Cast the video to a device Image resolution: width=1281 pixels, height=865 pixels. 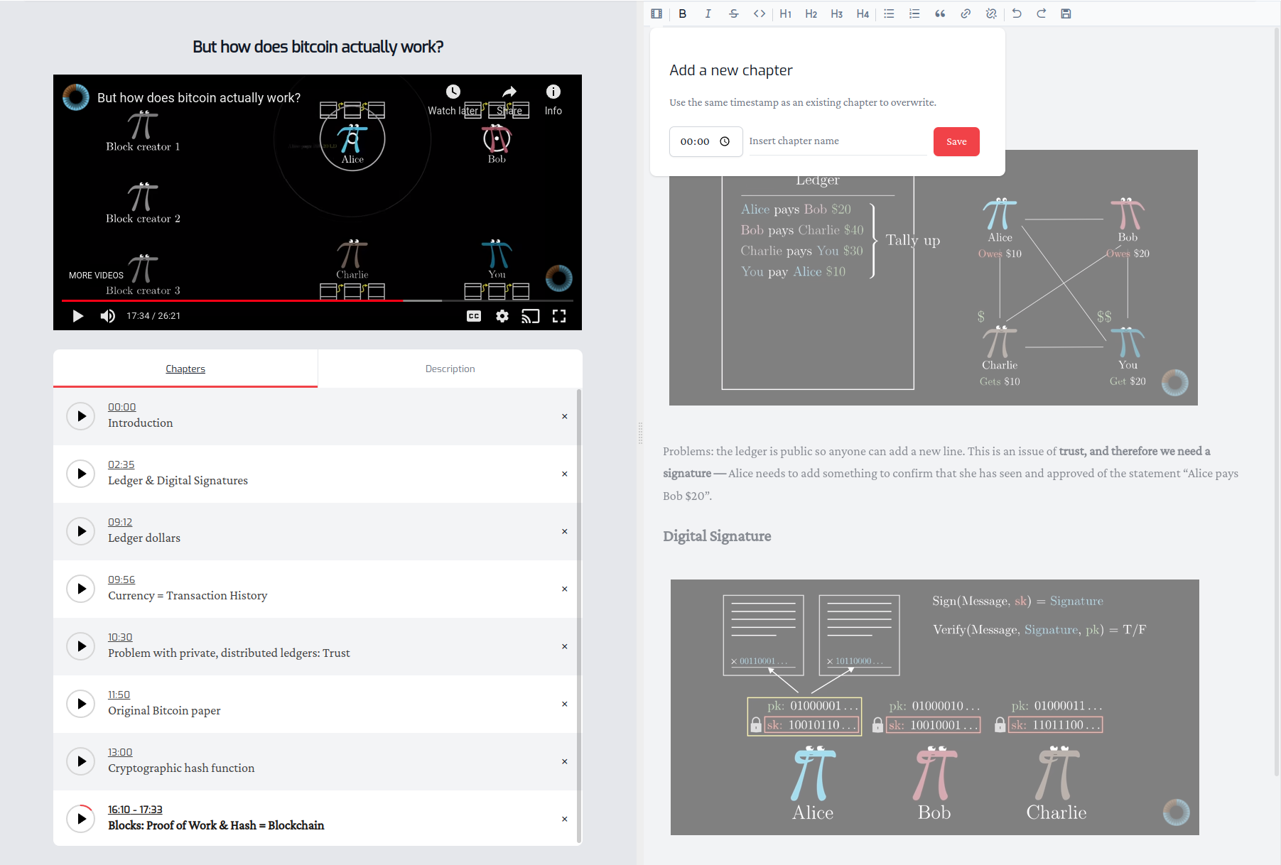531,316
